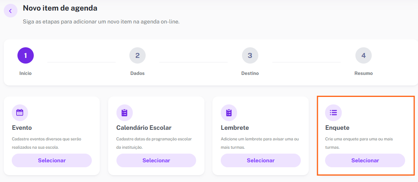The height and width of the screenshot is (182, 418).
Task: Select the Calendário Escolar option button
Action: (156, 160)
